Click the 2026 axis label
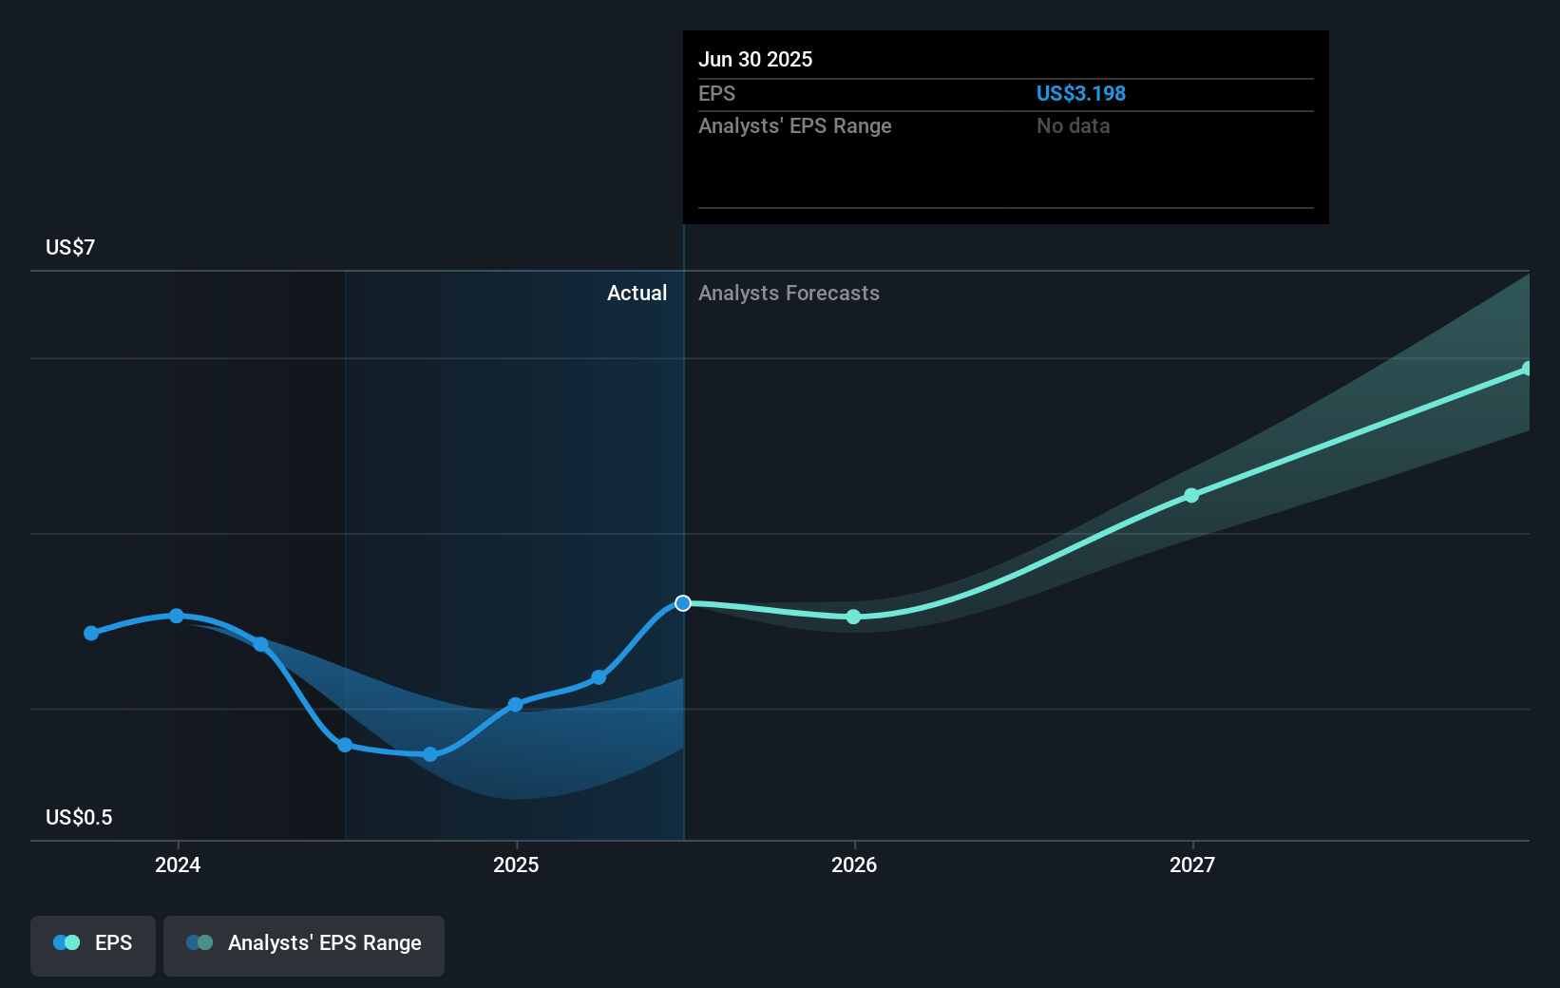 pos(853,865)
